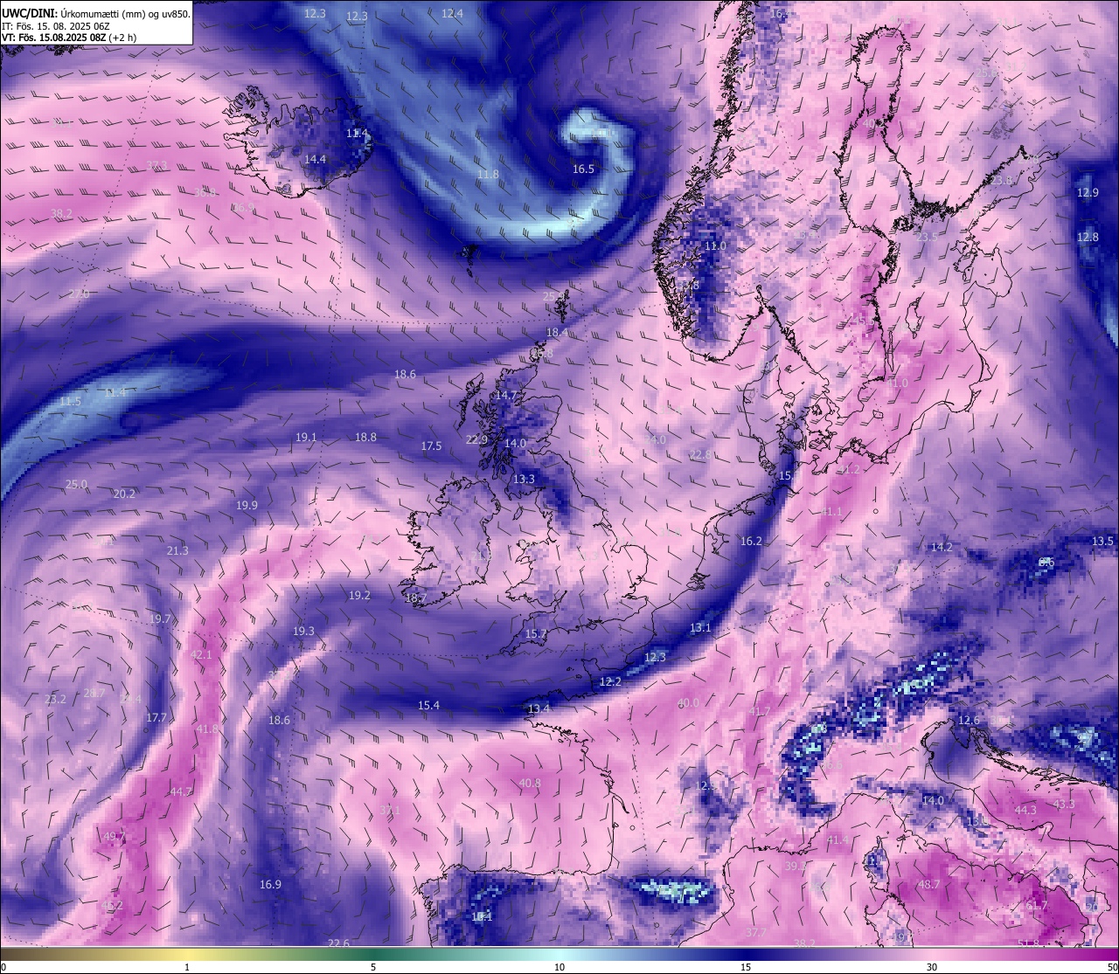
Task: Click the 15.4 value west of Brittany
Action: [428, 706]
